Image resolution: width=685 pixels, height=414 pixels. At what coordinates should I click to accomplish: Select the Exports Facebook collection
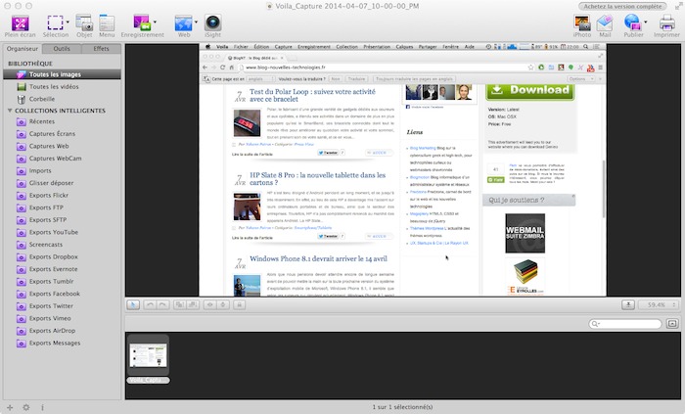[62, 294]
